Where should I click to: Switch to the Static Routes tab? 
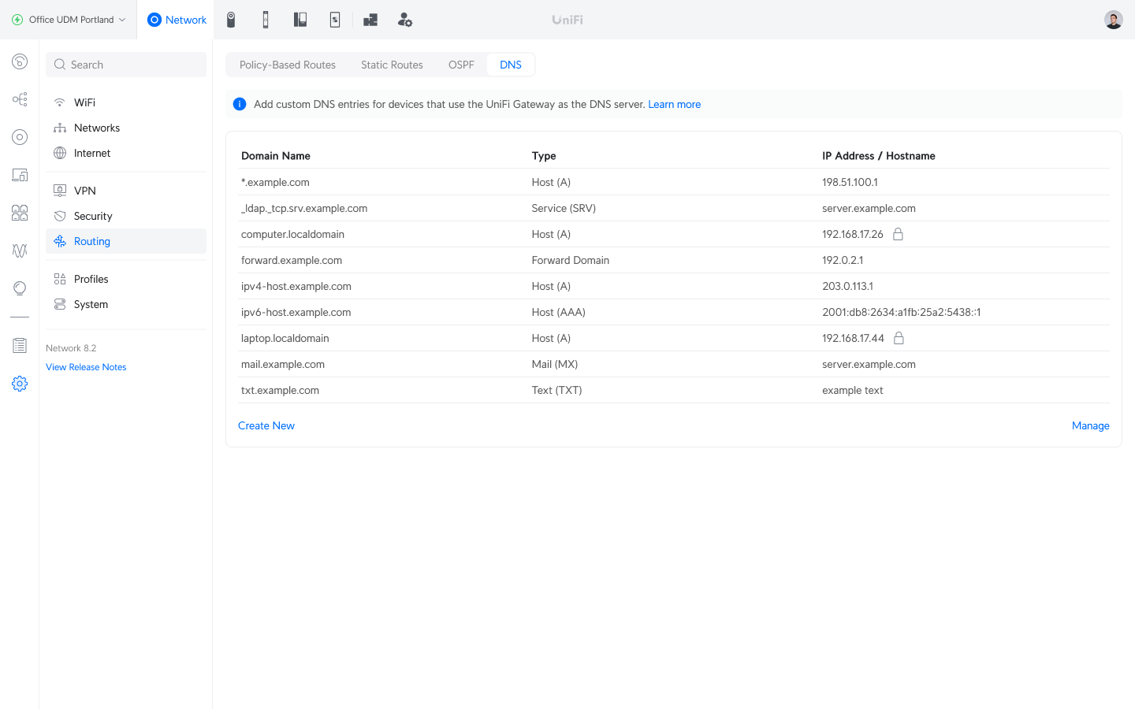[392, 65]
